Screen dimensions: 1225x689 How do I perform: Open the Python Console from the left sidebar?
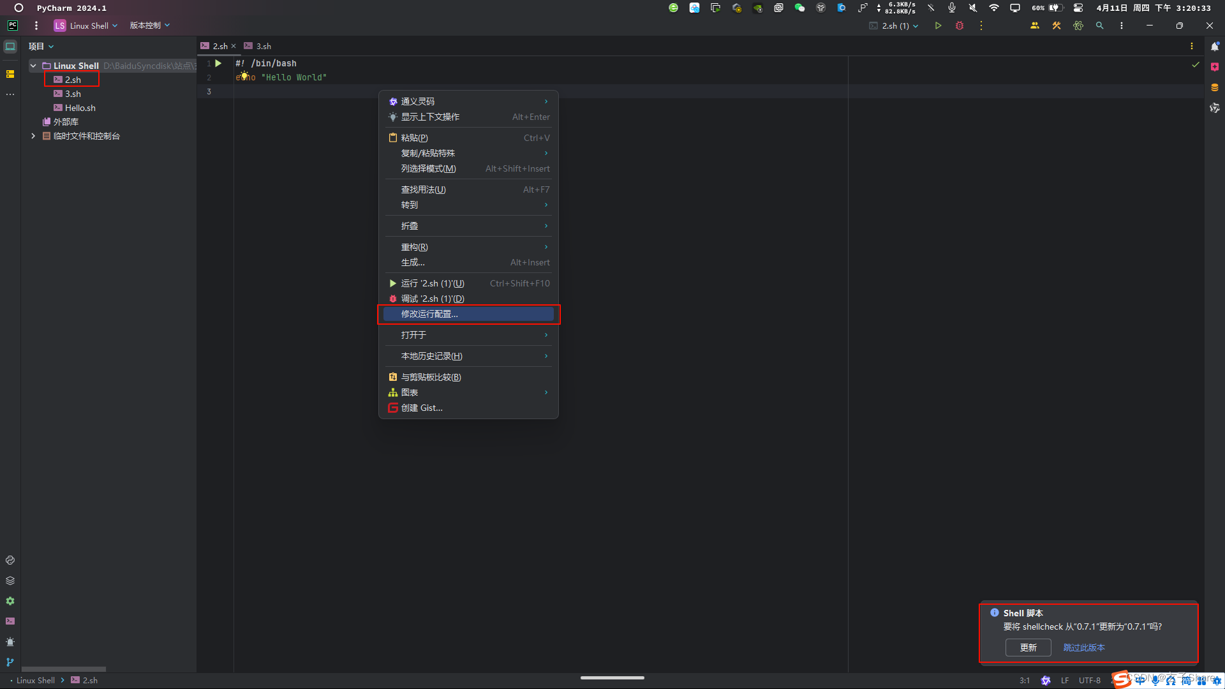pos(10,560)
